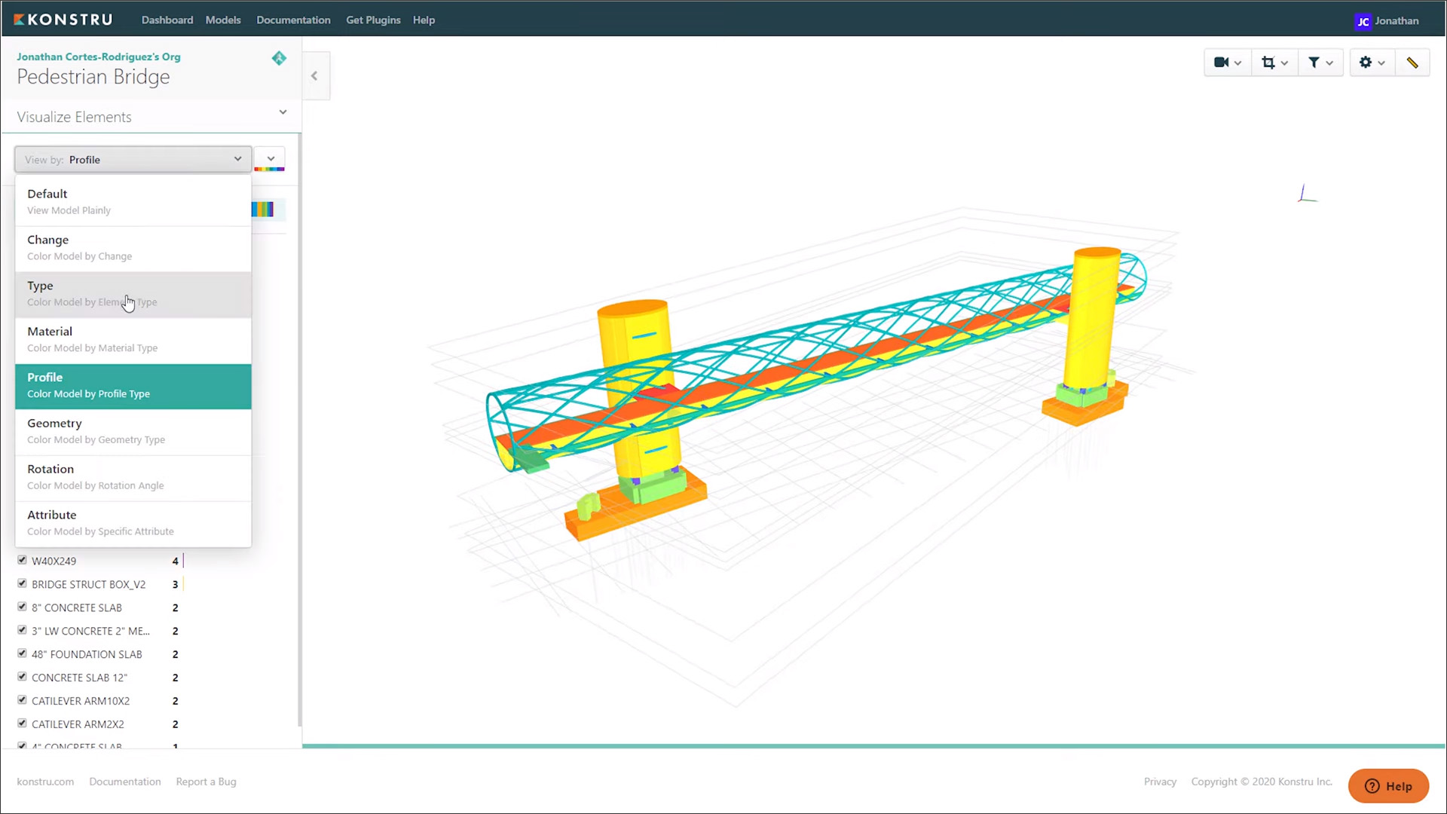The height and width of the screenshot is (814, 1447).
Task: Toggle 48" FOUNDATION SLAB checkbox
Action: (22, 653)
